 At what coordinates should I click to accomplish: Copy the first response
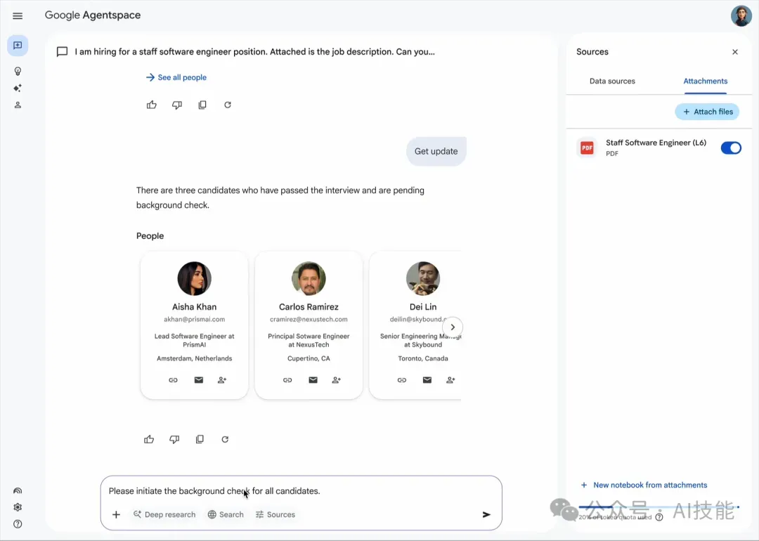[202, 105]
